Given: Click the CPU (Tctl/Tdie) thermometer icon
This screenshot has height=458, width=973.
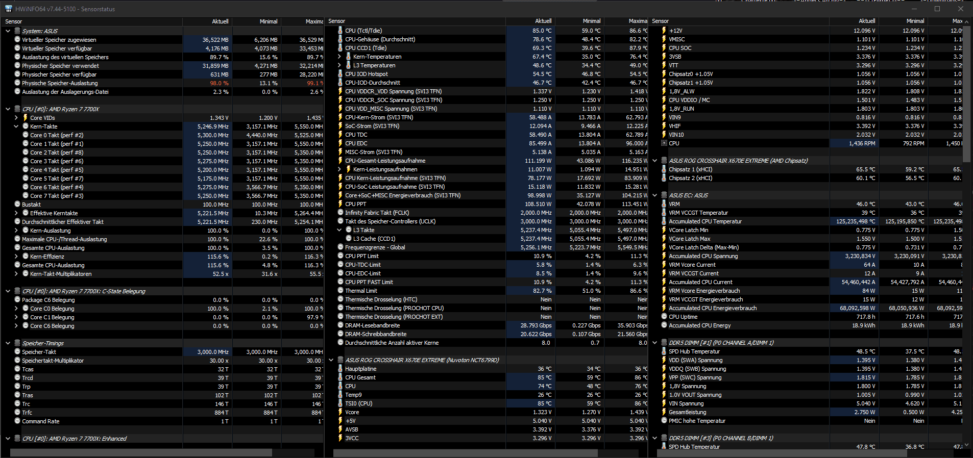Looking at the screenshot, I should pos(340,31).
